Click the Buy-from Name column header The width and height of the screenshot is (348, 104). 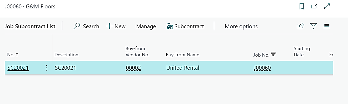[x=182, y=55]
